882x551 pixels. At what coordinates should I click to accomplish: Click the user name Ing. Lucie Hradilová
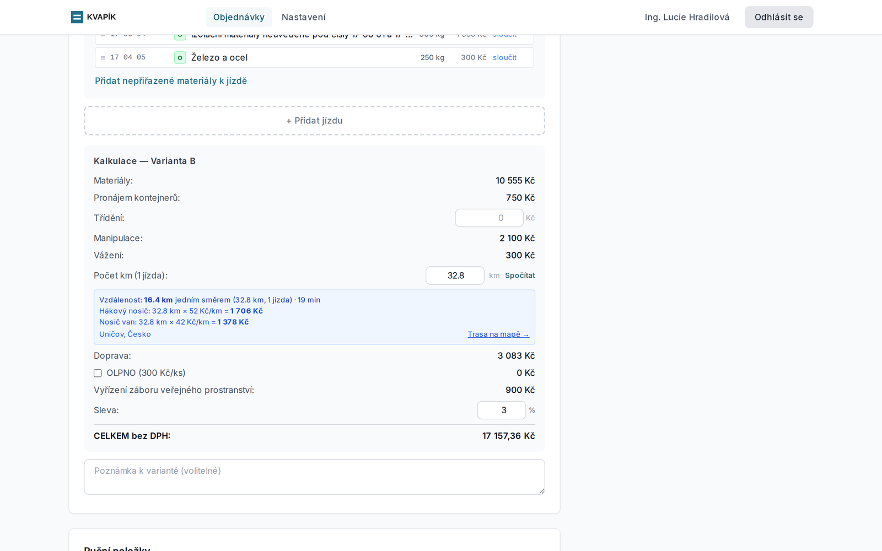click(x=687, y=17)
